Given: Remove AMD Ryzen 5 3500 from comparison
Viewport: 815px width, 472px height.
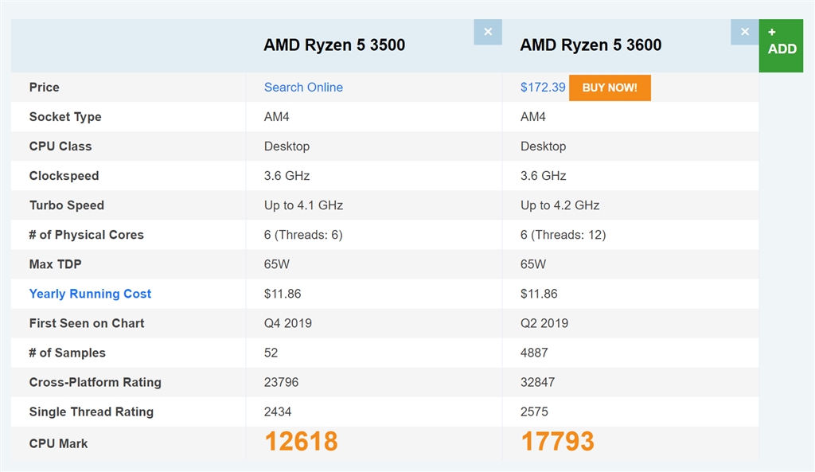Looking at the screenshot, I should coord(488,32).
